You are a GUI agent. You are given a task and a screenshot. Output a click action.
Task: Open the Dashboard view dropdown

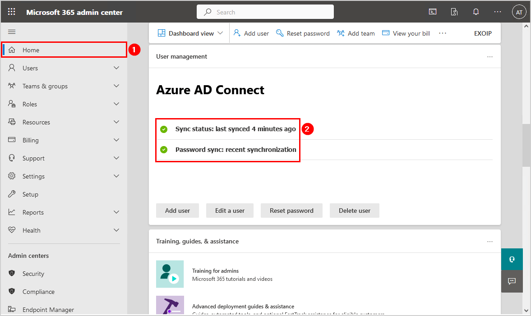point(190,33)
